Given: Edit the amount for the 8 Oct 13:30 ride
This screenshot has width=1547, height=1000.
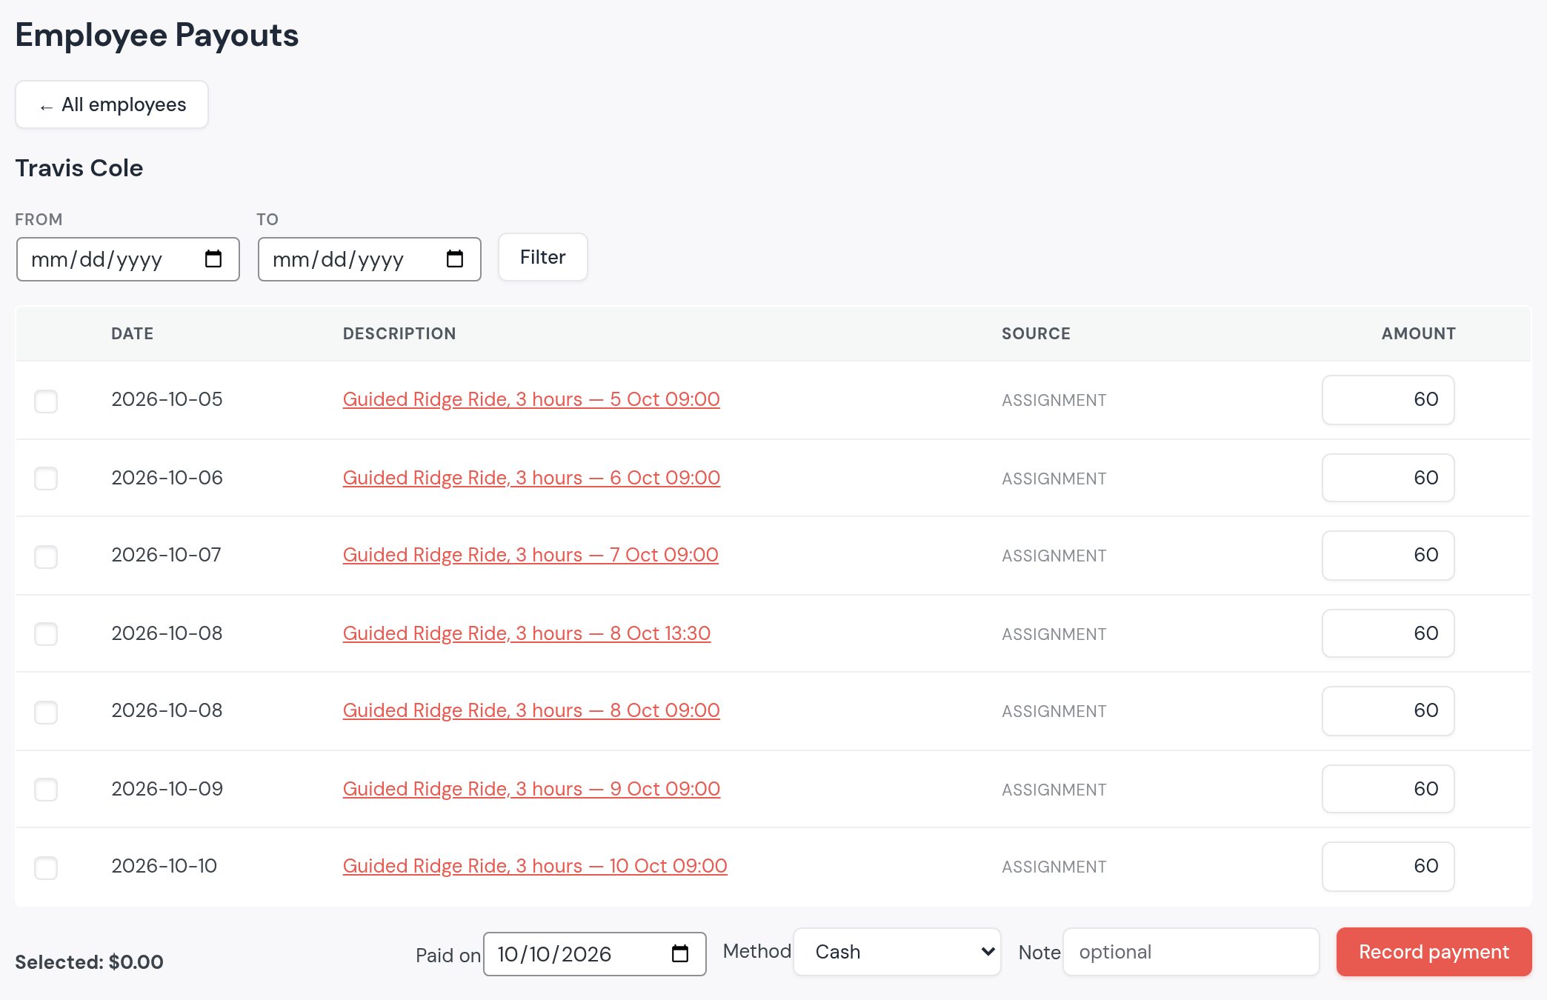Looking at the screenshot, I should click(x=1388, y=633).
